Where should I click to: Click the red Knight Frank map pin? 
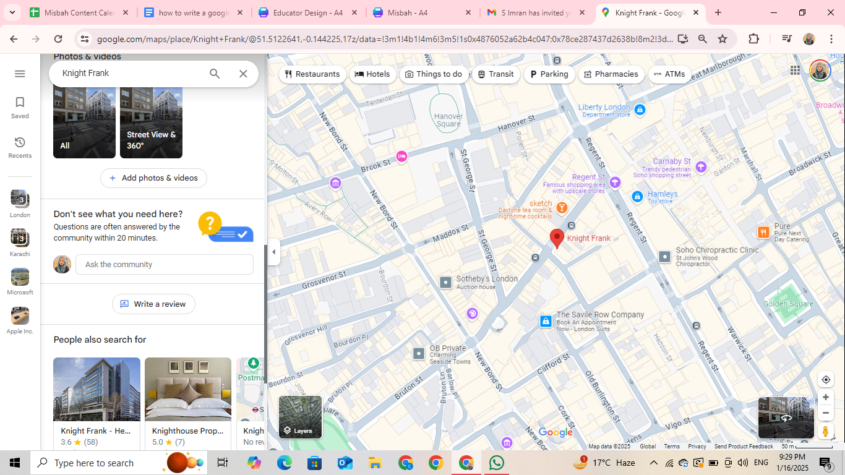(557, 238)
